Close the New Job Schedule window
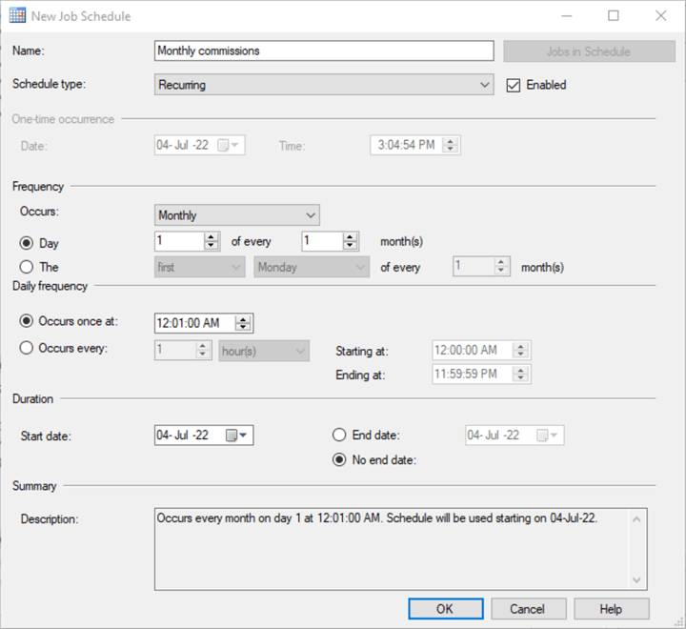Screen dimensions: 686x629 pyautogui.click(x=660, y=16)
